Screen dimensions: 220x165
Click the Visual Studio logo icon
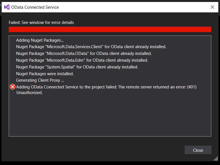[x=7, y=7]
